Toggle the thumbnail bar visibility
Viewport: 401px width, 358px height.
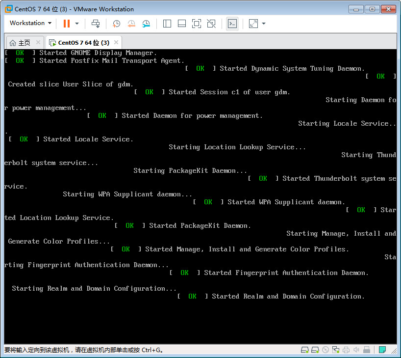pyautogui.click(x=181, y=23)
